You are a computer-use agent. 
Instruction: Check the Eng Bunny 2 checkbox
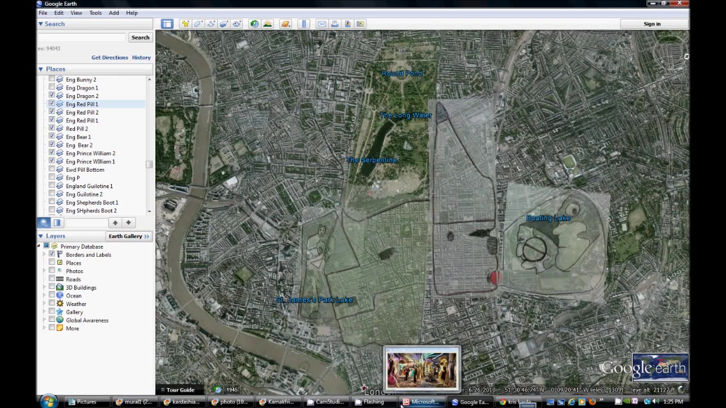click(52, 79)
